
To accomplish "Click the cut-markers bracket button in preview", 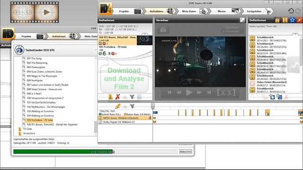I will (x=226, y=93).
